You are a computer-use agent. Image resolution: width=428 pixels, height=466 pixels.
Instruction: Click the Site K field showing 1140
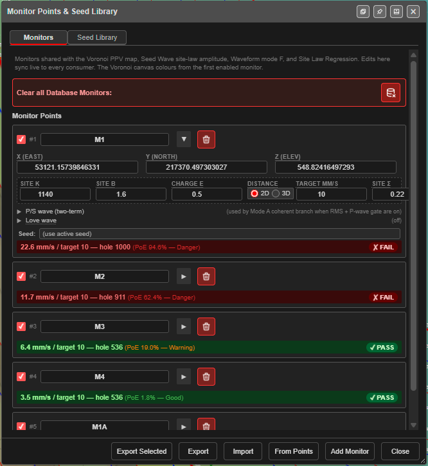pos(55,194)
